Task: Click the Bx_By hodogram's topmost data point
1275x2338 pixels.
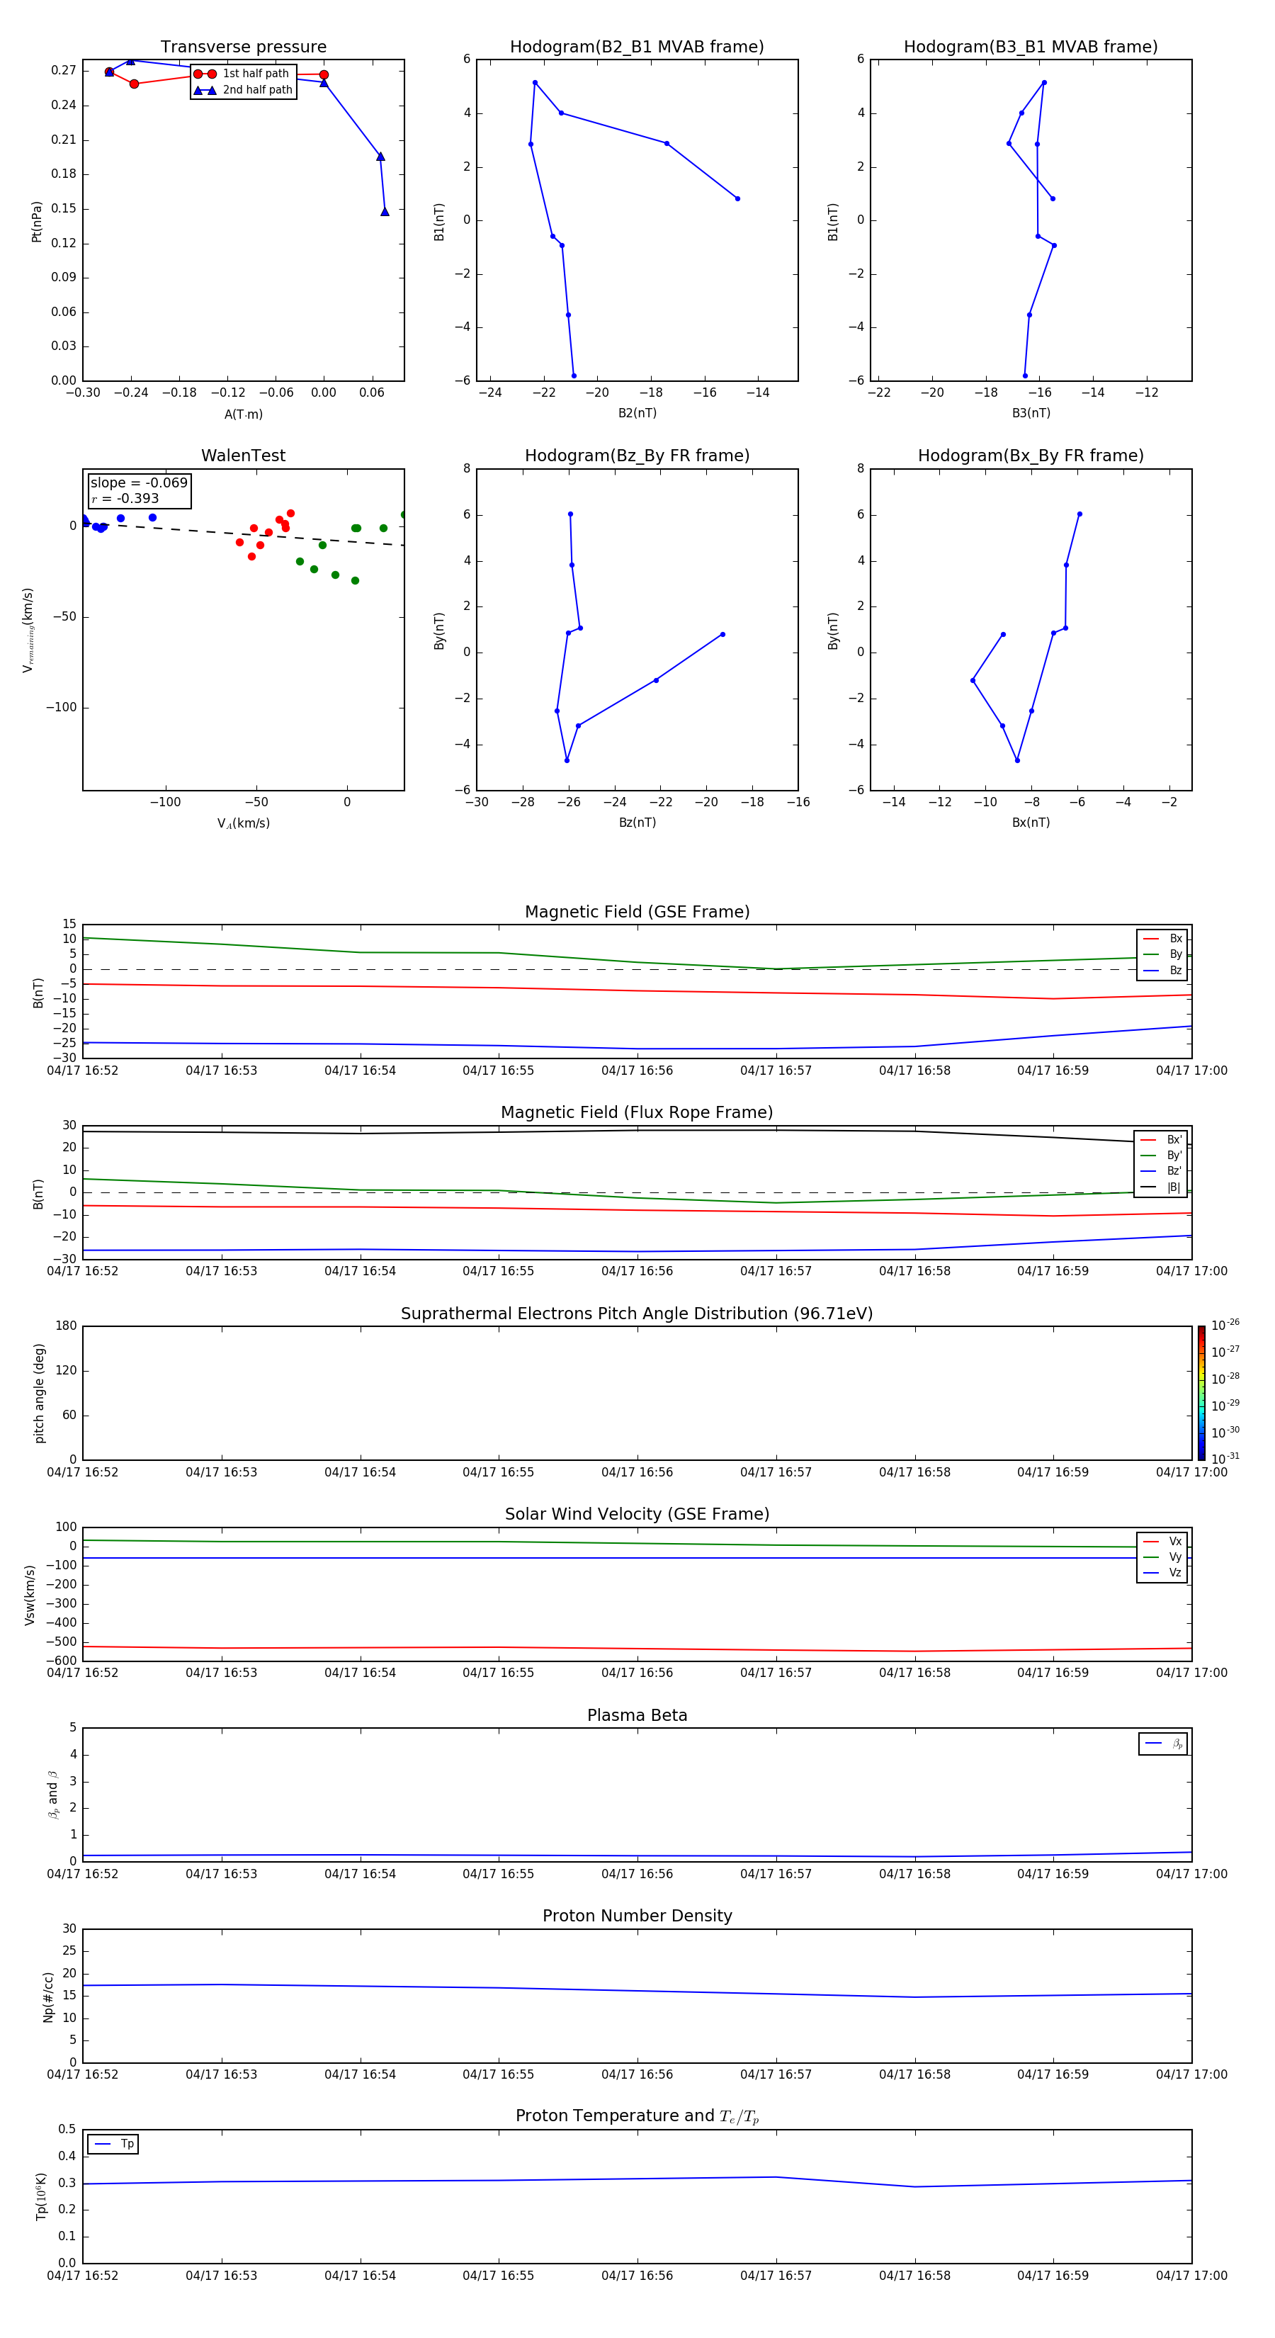Action: point(1079,514)
